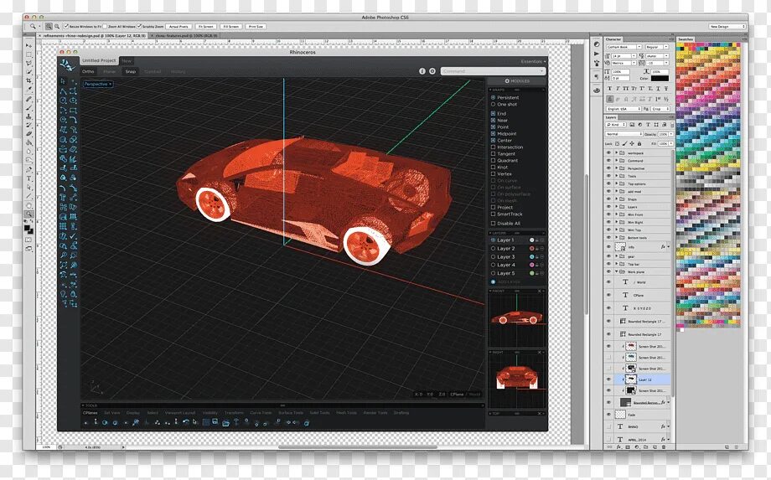Image resolution: width=771 pixels, height=480 pixels.
Task: Collapse the Work plane layer group
Action: 616,271
